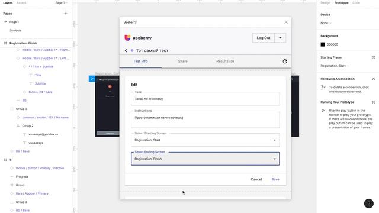
Task: Click the useberry logo icon
Action: tap(127, 38)
